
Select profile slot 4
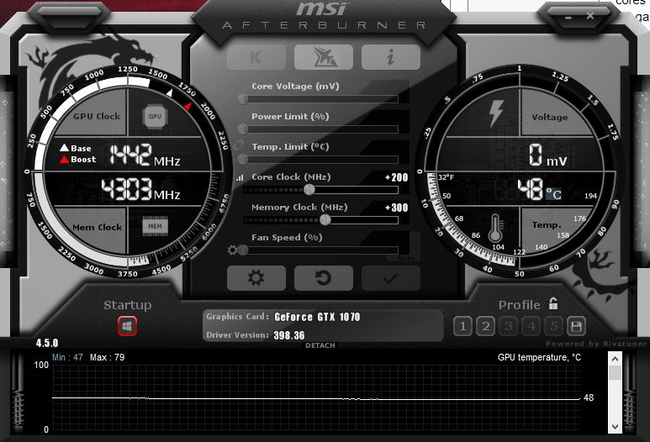click(x=531, y=326)
